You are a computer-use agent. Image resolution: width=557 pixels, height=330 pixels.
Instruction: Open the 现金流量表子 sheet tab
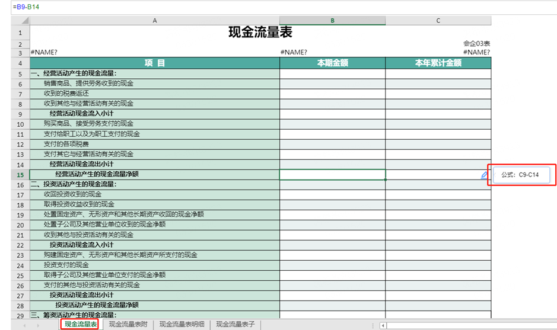click(x=235, y=324)
